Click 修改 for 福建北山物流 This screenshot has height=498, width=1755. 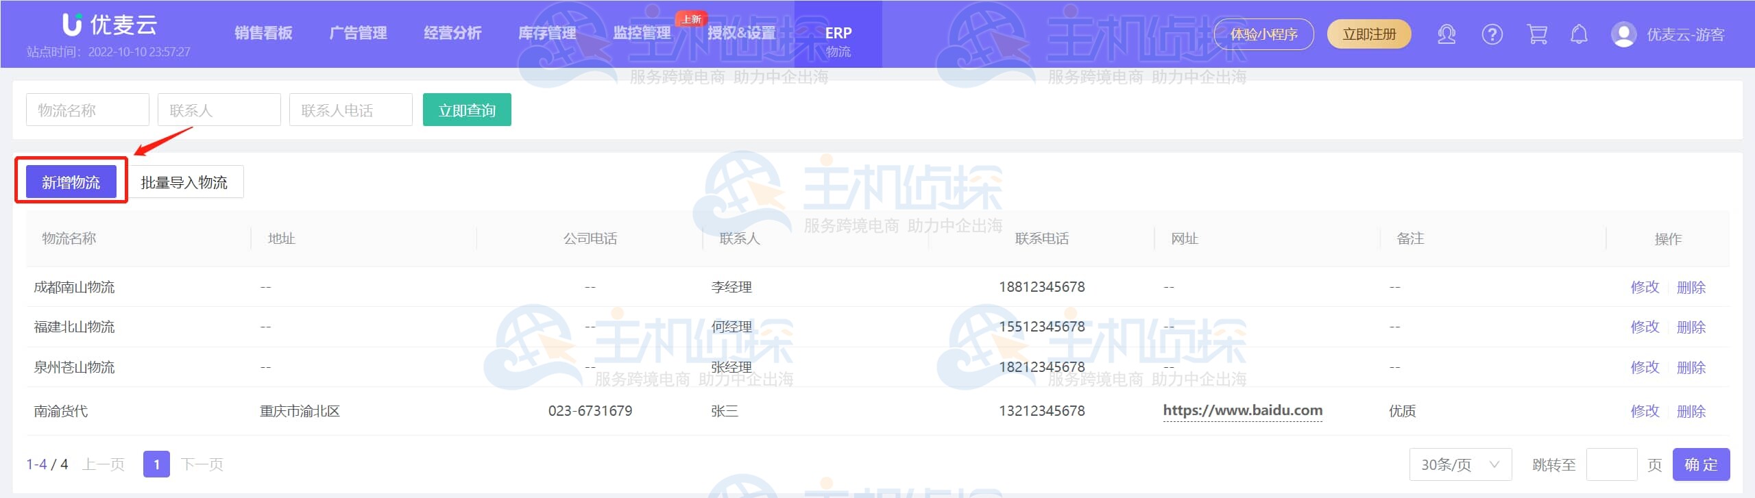(1645, 327)
